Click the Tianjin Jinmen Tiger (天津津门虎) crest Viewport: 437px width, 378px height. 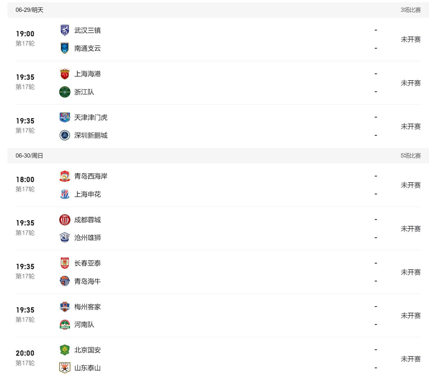click(x=65, y=117)
